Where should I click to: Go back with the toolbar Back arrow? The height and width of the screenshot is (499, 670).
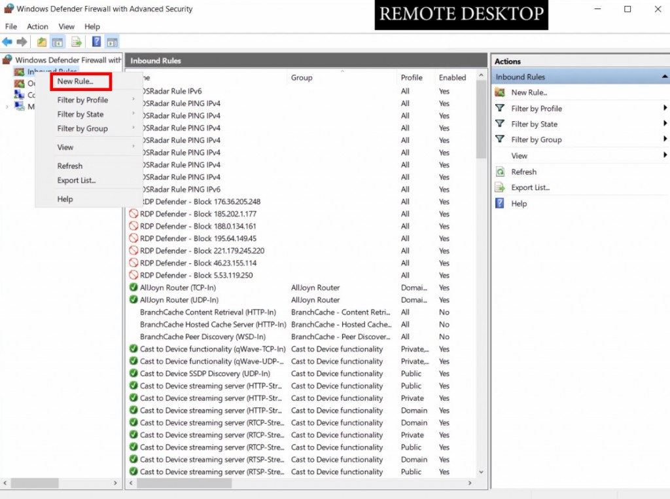click(7, 42)
